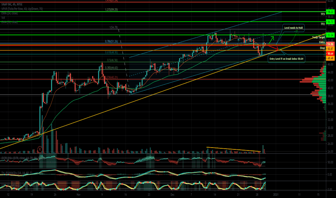Click the 1.272(59.25) Fibonacci label
This screenshot has height=198, width=336.
[x=111, y=10]
